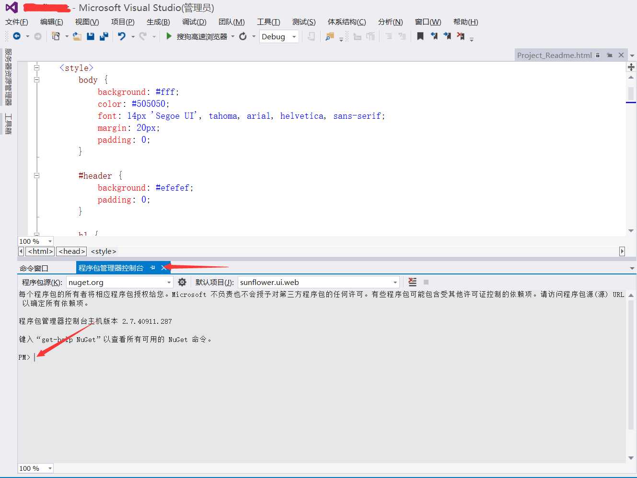Open the package source nuget.org dropdown

pyautogui.click(x=169, y=282)
